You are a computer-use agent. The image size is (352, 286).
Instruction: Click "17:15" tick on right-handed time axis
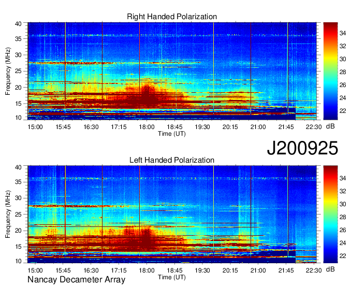[119, 127]
